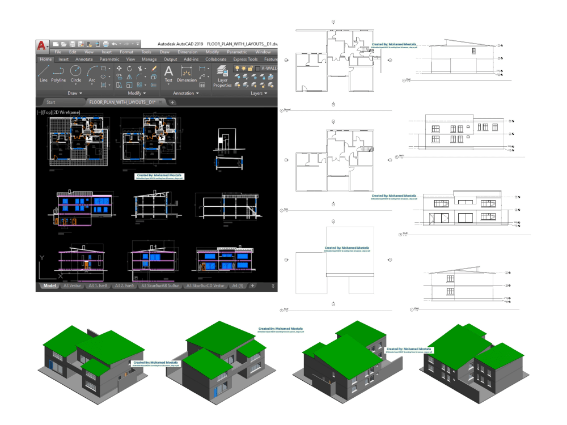The image size is (567, 425).
Task: Click the multiline Text tool
Action: tap(168, 73)
